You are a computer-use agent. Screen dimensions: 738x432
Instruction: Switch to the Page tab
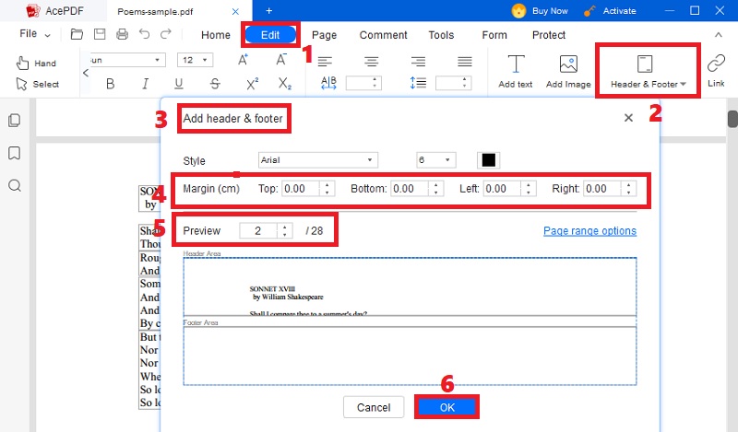(325, 35)
